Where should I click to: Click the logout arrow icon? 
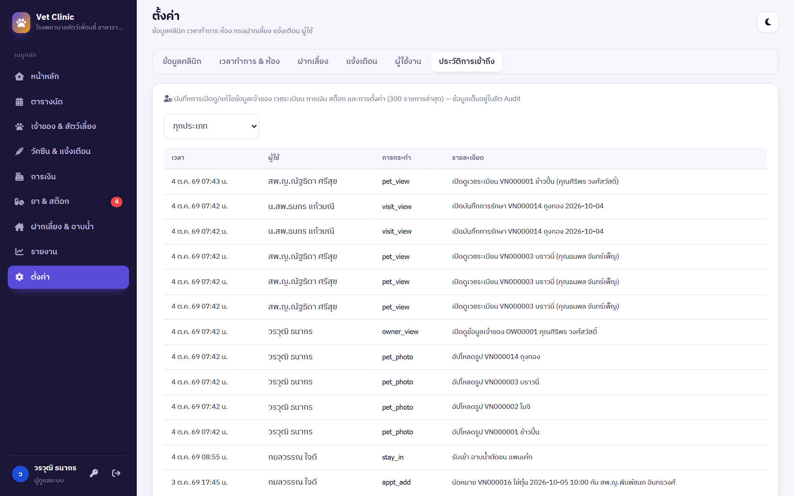116,473
